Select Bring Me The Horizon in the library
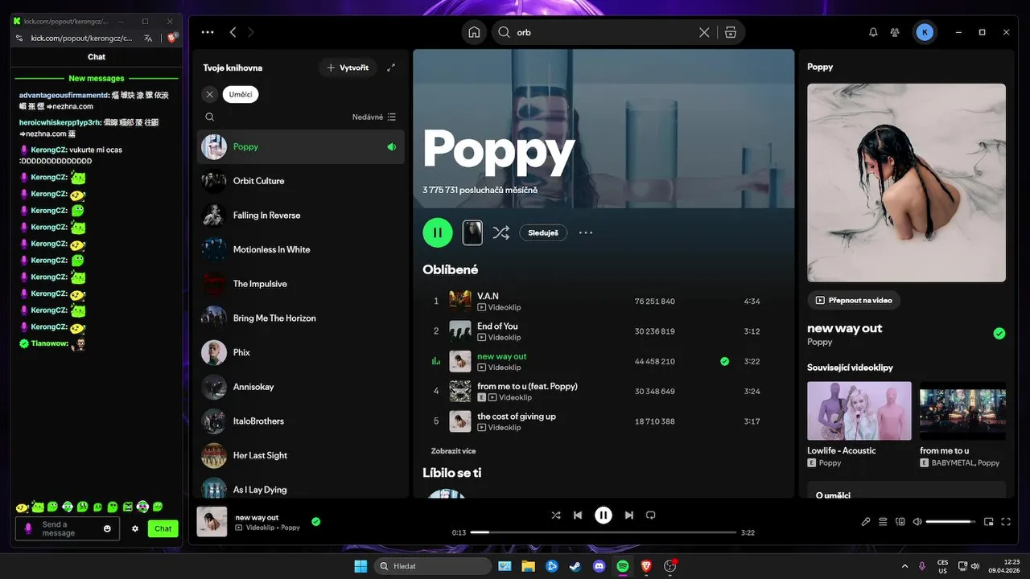This screenshot has width=1030, height=579. 301,318
